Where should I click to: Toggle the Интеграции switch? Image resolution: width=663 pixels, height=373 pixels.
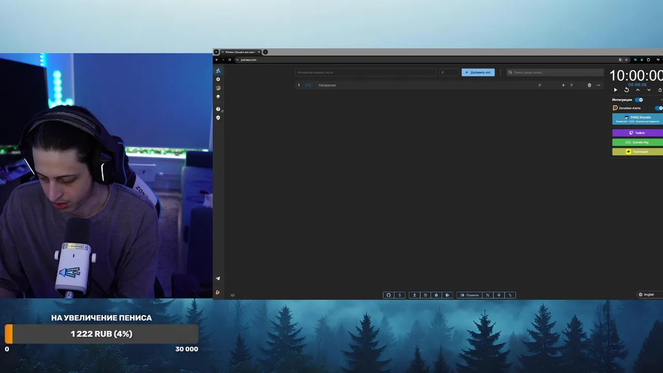pos(639,99)
